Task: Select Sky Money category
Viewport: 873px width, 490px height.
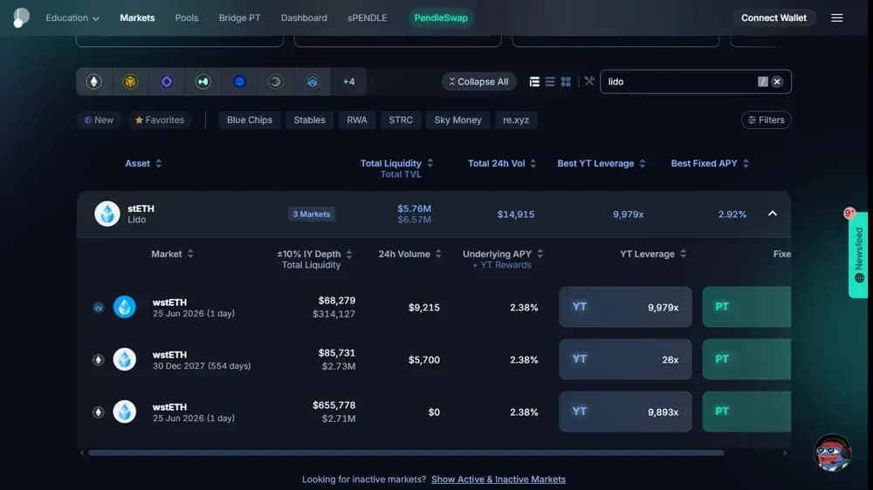Action: coord(457,120)
